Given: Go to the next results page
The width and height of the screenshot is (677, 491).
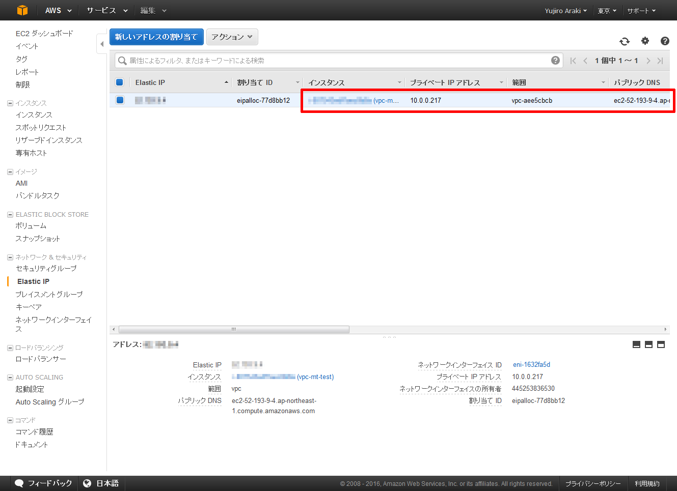Looking at the screenshot, I should (x=648, y=61).
